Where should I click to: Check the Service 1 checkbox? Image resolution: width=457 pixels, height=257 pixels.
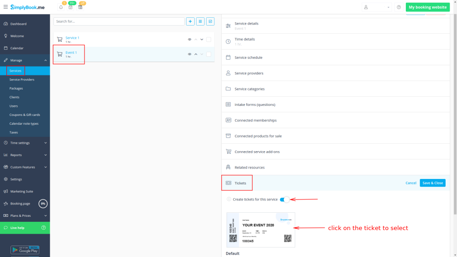[x=208, y=40]
